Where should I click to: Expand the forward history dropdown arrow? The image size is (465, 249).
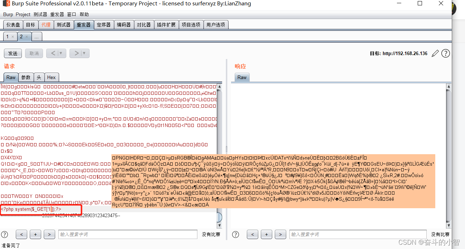point(85,53)
